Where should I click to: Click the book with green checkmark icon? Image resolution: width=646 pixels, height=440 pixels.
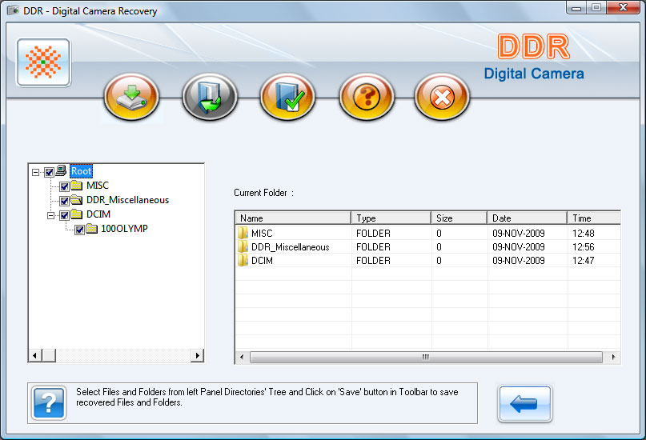[287, 97]
